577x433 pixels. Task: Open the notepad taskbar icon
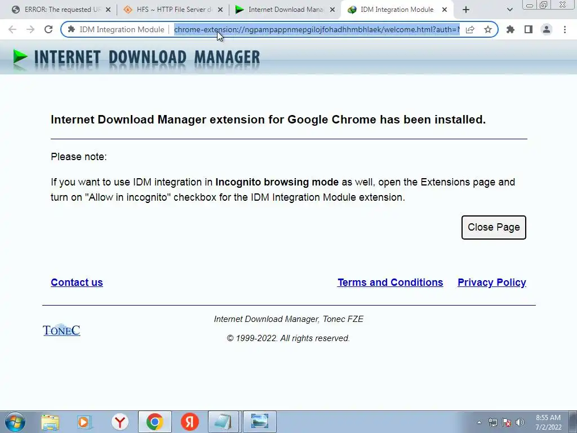[x=223, y=422]
